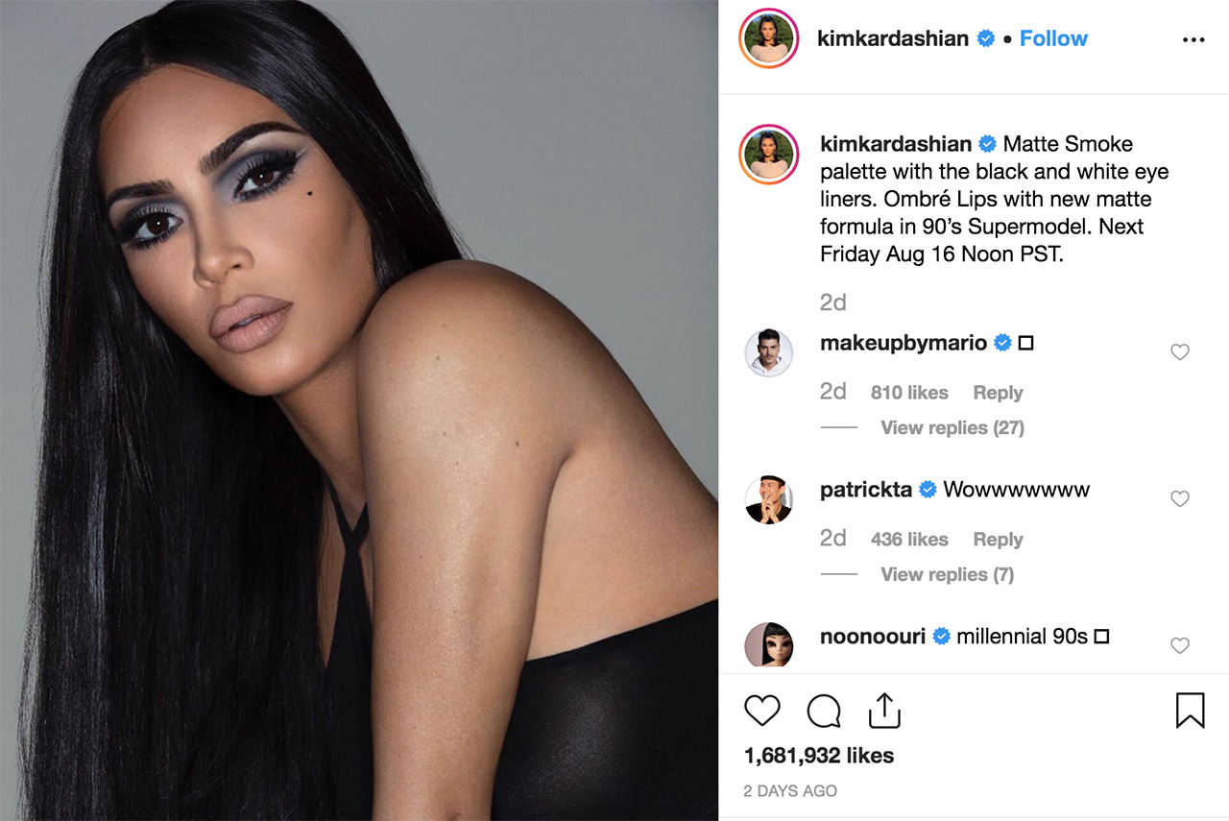Like the post with the heart icon
Viewport: 1229px width, 821px height.
click(762, 711)
